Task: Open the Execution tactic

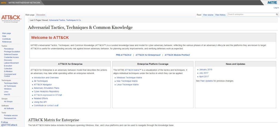Action: [8, 66]
